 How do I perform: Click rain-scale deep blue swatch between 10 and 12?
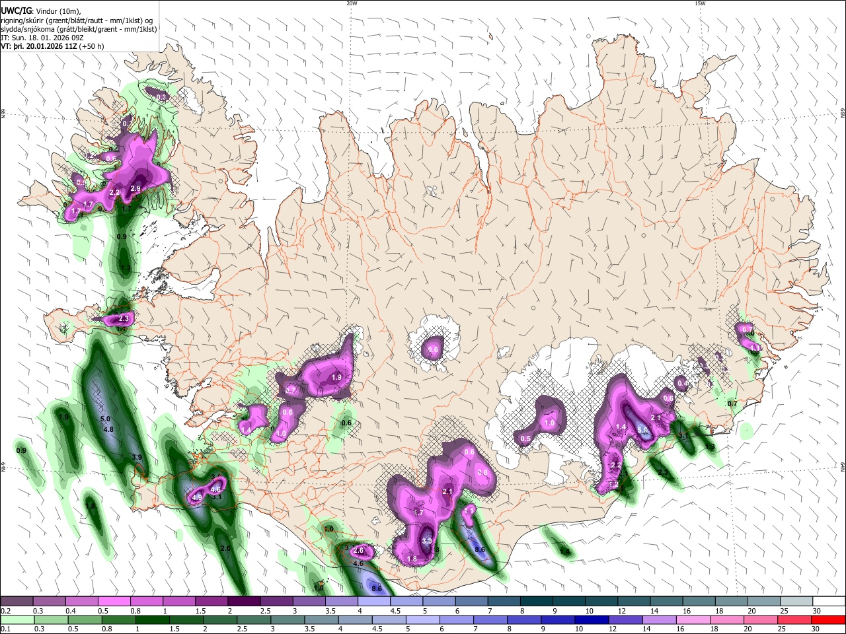tap(592, 620)
